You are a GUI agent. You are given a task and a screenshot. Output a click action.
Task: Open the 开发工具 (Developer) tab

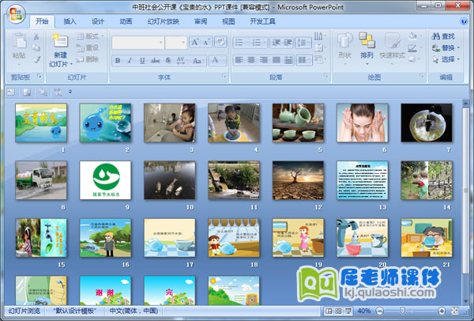pyautogui.click(x=262, y=21)
